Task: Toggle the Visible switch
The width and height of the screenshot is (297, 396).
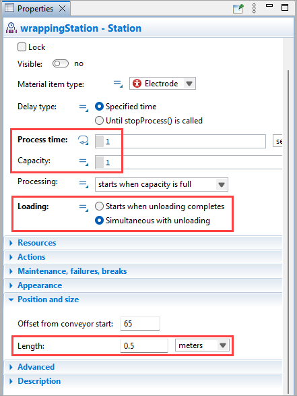Action: coord(61,63)
